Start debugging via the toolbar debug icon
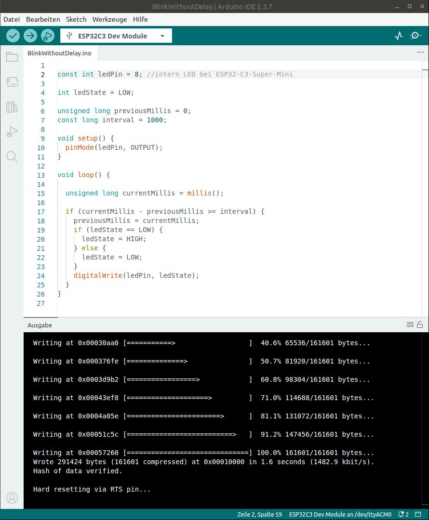The width and height of the screenshot is (429, 520). pyautogui.click(x=47, y=35)
